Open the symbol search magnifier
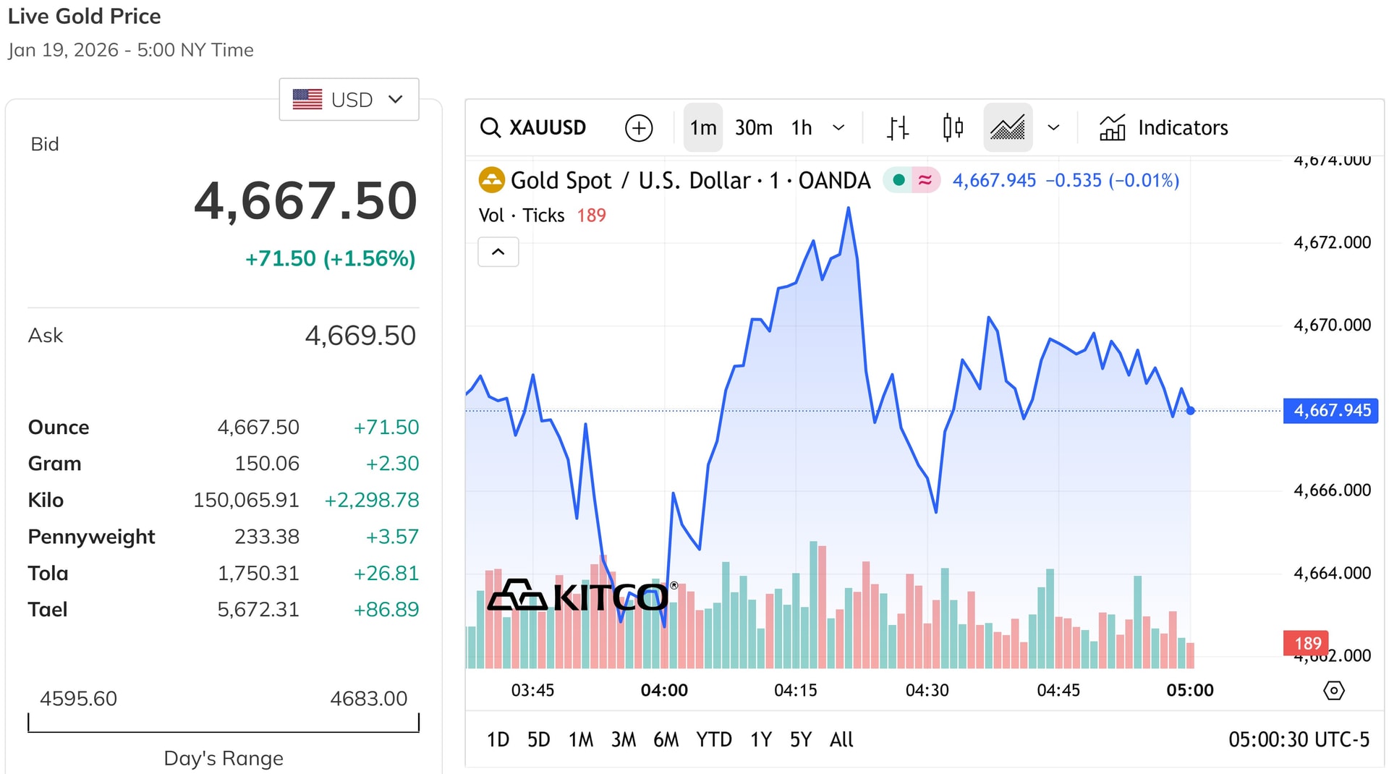 pyautogui.click(x=491, y=127)
